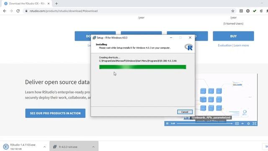Click the browser forward arrow
This screenshot has height=151, width=268.
[11, 11]
